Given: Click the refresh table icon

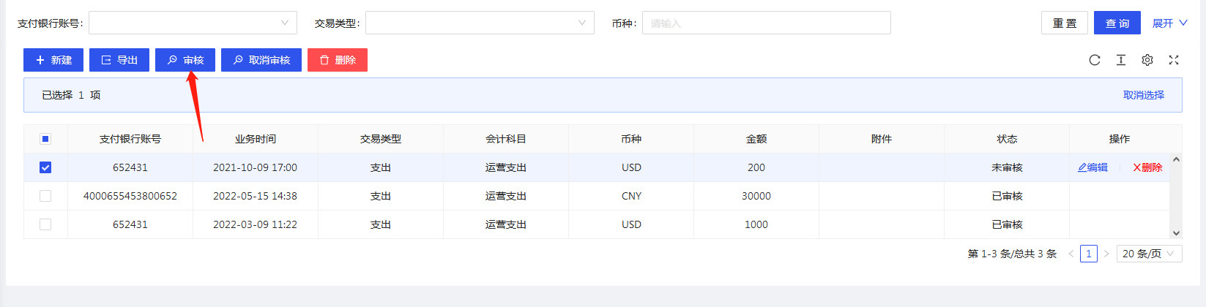Looking at the screenshot, I should click(x=1095, y=60).
